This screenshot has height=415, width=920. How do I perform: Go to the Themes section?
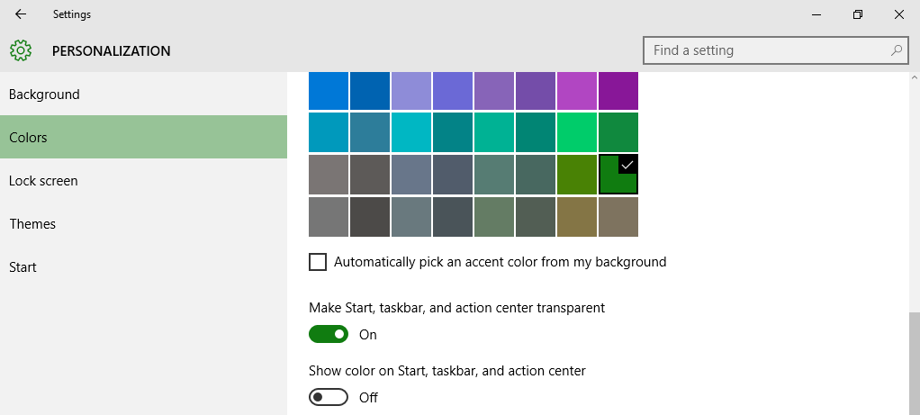[32, 224]
